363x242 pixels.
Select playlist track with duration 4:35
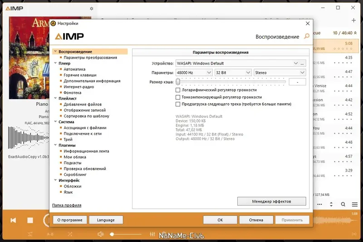click(336, 60)
